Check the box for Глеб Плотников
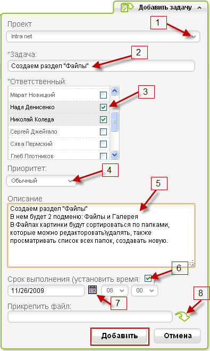 point(103,156)
